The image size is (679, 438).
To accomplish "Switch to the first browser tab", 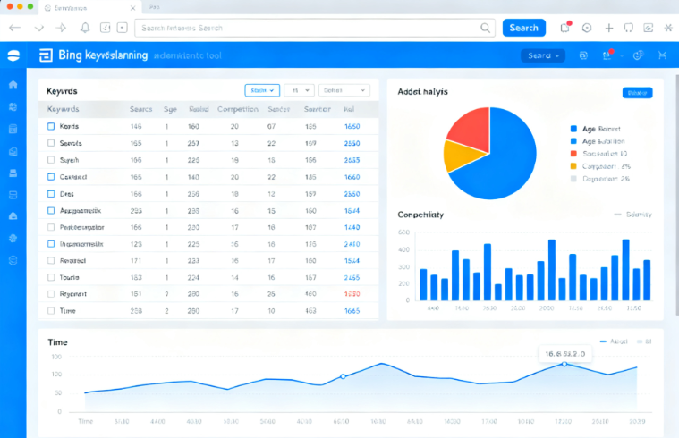I will [90, 8].
